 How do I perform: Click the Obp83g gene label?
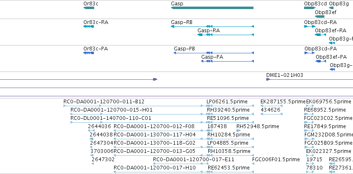click(339, 4)
